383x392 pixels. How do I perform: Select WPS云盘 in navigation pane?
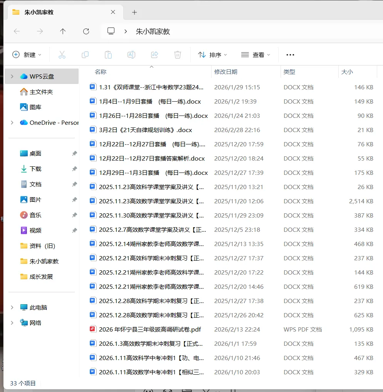(x=42, y=76)
